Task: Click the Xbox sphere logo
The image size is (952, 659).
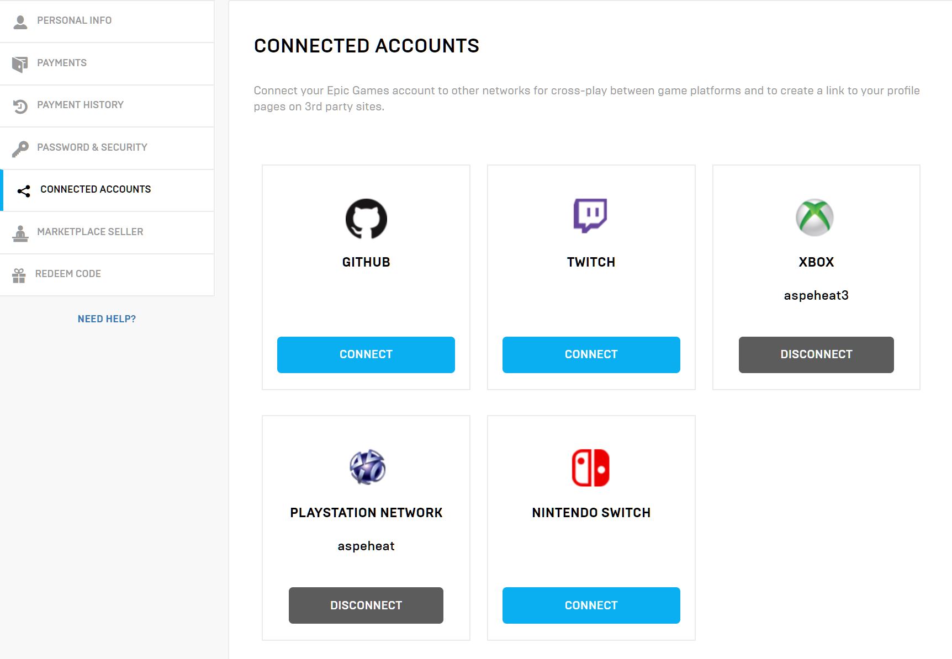Action: click(x=815, y=217)
